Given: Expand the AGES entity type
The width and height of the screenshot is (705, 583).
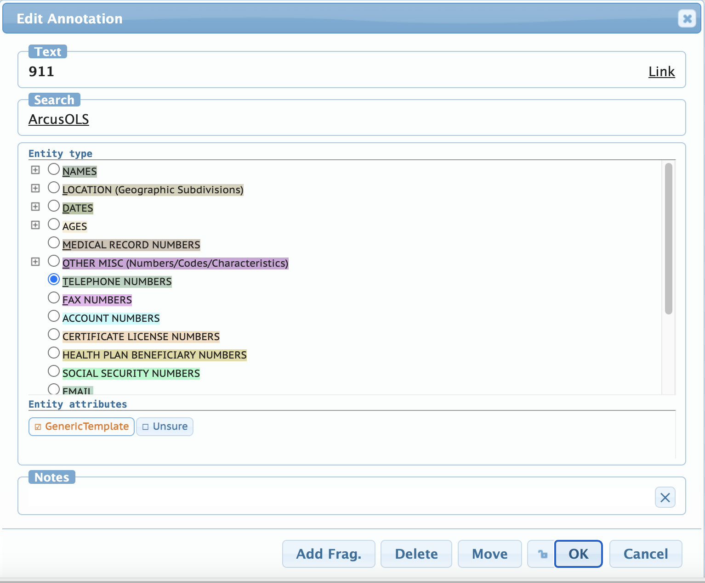Looking at the screenshot, I should pos(35,225).
